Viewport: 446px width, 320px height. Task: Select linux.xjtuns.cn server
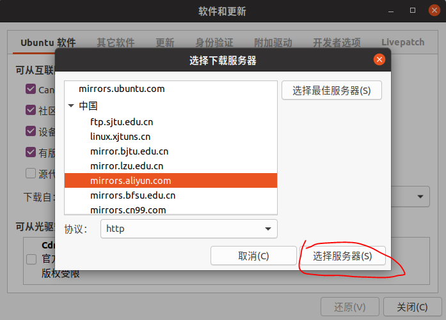pyautogui.click(x=171, y=137)
